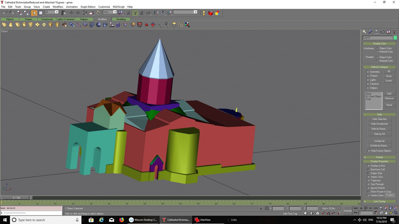Open the Modifiers menu
The image size is (399, 224).
coord(58,7)
